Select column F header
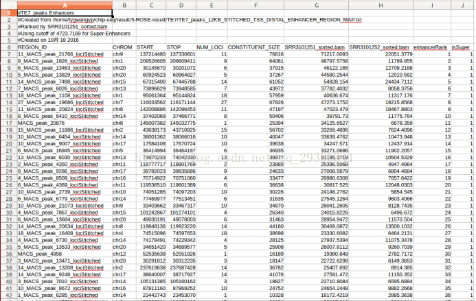 256,5
